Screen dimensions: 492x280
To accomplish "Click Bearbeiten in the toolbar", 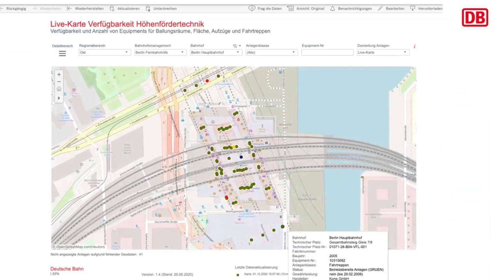I will click(391, 9).
